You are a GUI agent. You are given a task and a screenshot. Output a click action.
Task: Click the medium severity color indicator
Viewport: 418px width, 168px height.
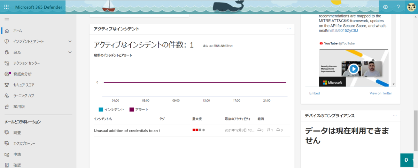(x=197, y=130)
